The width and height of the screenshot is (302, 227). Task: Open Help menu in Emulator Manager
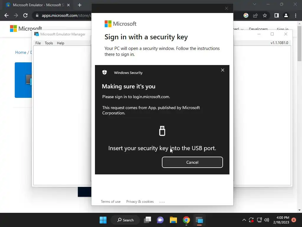(x=60, y=43)
